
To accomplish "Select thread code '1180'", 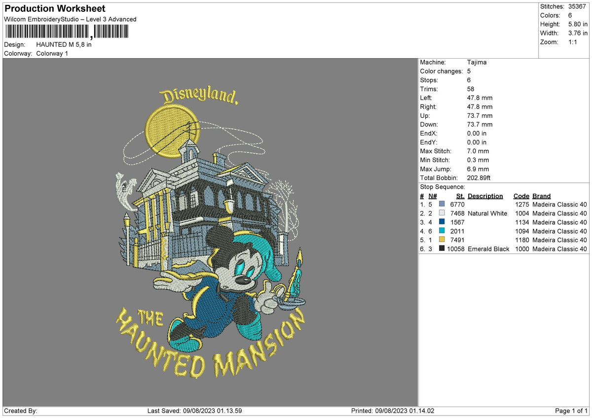I will pyautogui.click(x=522, y=240).
